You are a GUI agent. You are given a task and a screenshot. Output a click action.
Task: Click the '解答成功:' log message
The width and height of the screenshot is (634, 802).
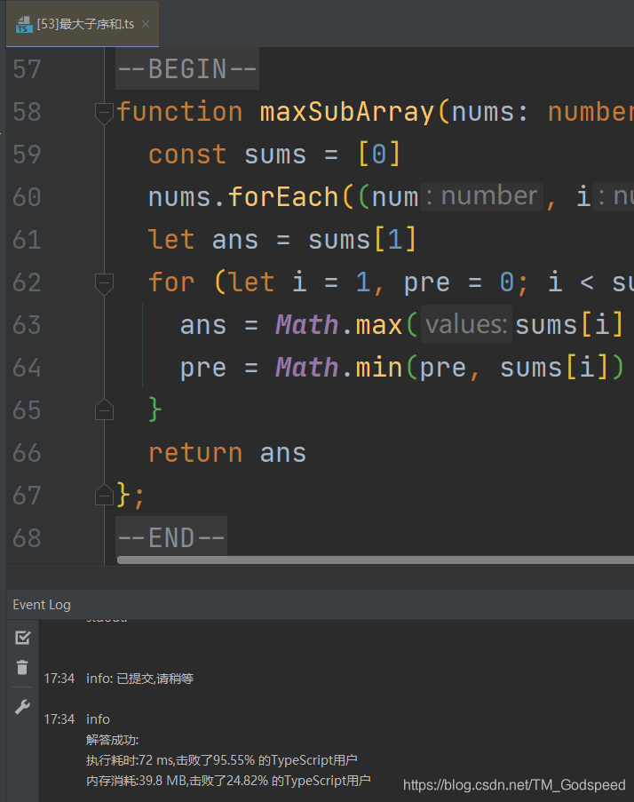(113, 740)
